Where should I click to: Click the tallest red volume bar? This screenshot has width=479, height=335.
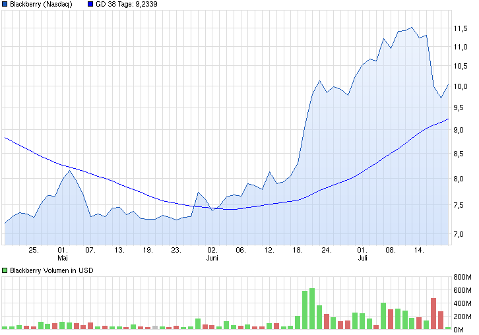pos(433,313)
